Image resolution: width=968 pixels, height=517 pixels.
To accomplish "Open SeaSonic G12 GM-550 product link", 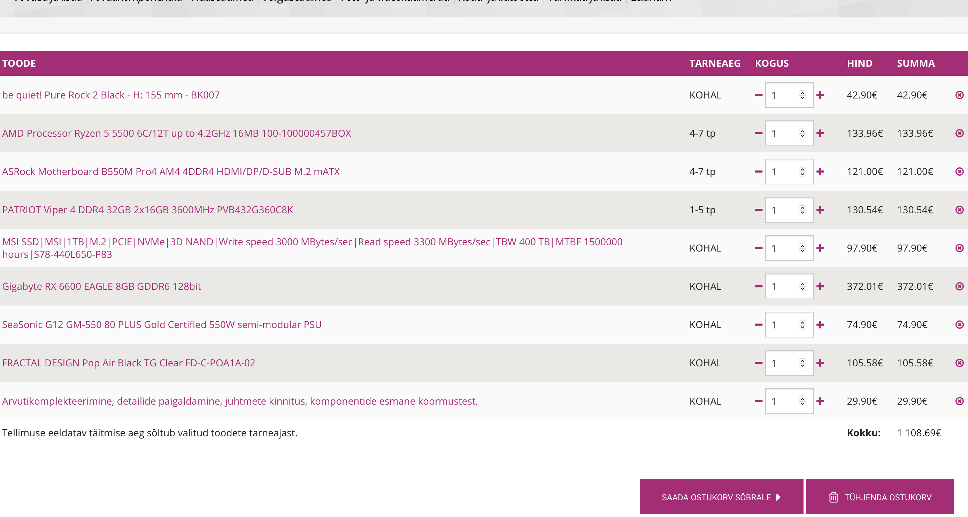I will pos(162,325).
